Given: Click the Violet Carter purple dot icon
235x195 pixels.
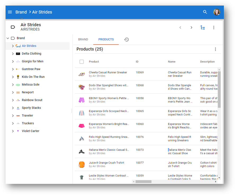Looking at the screenshot, I should (18, 131).
